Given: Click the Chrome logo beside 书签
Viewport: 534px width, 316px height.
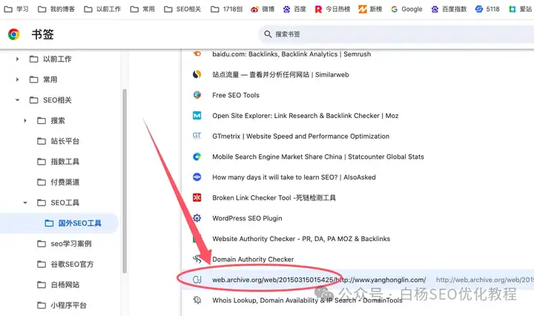Looking at the screenshot, I should (13, 34).
